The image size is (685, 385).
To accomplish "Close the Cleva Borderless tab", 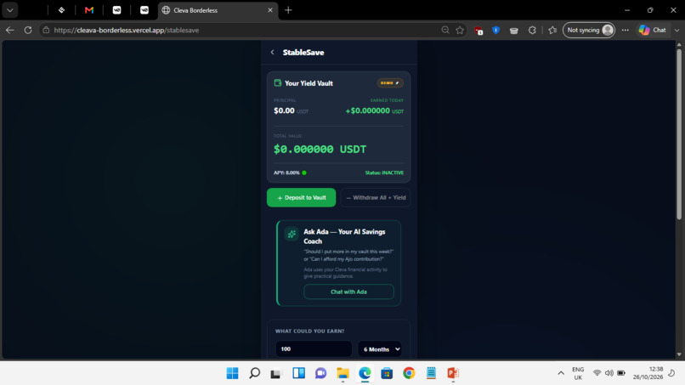I will pyautogui.click(x=270, y=10).
